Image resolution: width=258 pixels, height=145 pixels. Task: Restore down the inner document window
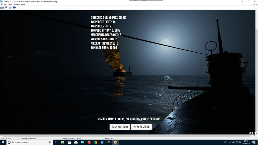[x=254, y=5]
